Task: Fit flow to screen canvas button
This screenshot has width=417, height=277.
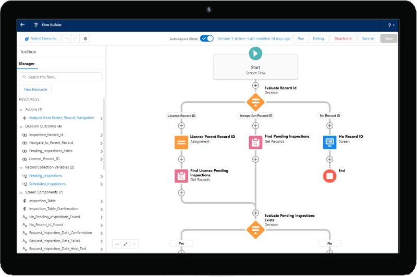Action: coord(126,244)
